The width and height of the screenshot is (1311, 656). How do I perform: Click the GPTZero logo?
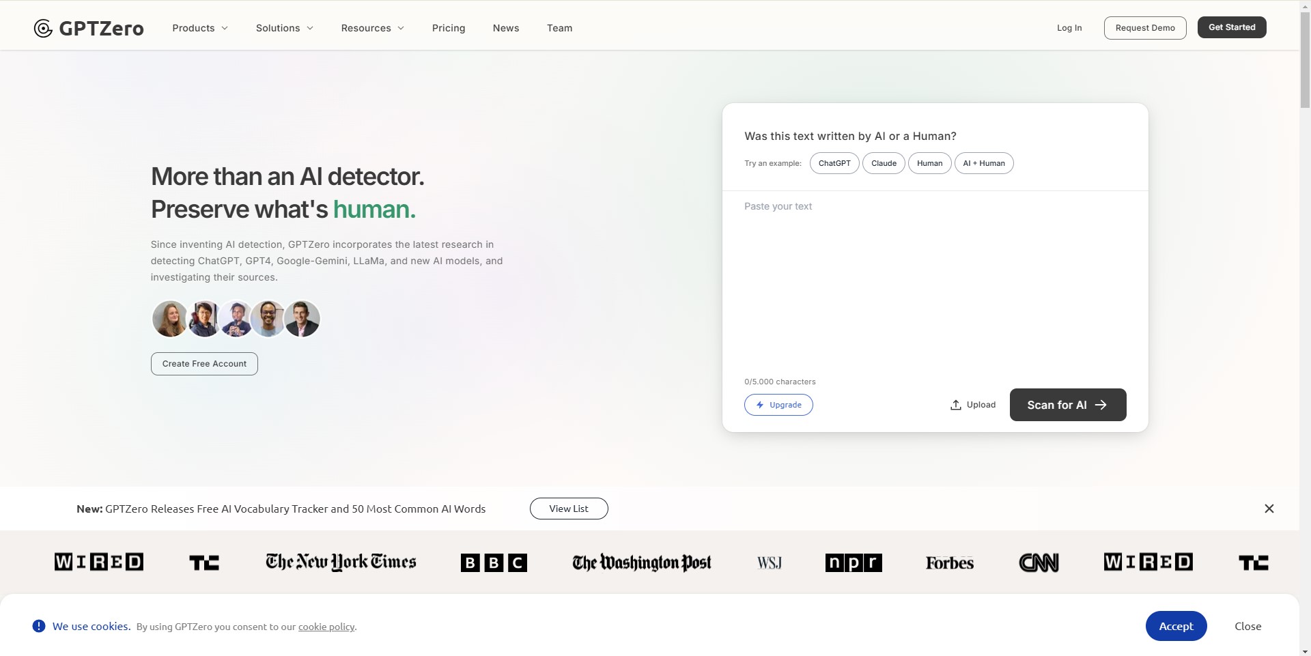(89, 28)
